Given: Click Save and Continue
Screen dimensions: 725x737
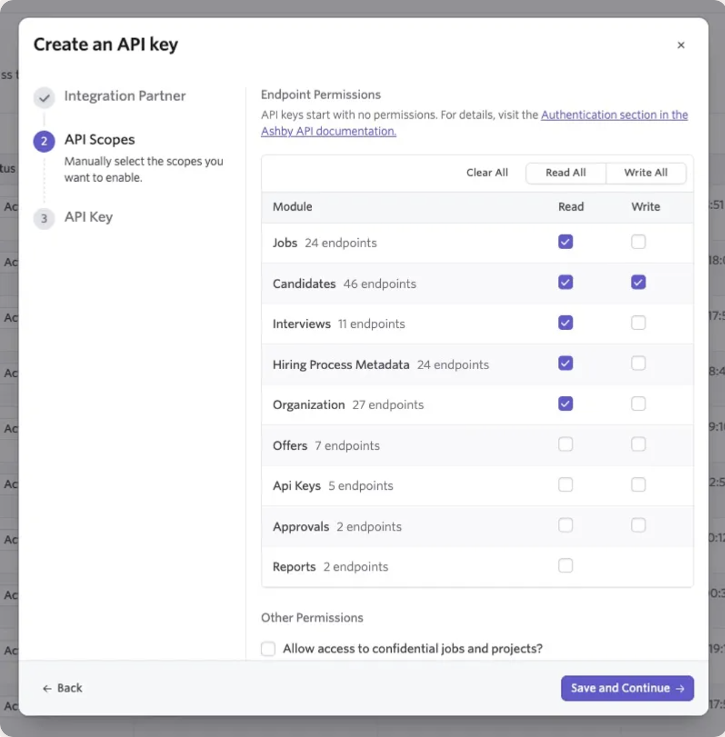Looking at the screenshot, I should [x=627, y=688].
